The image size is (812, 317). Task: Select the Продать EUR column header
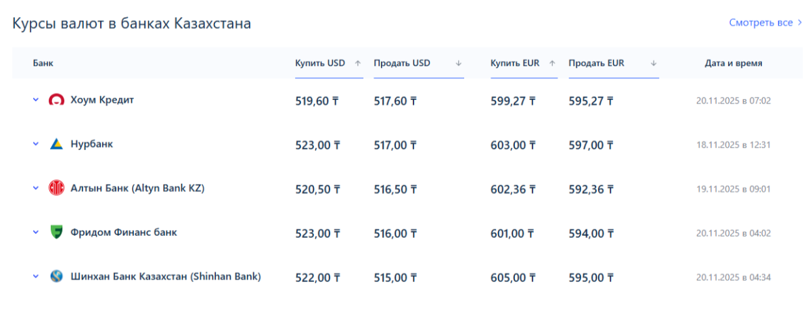click(596, 64)
